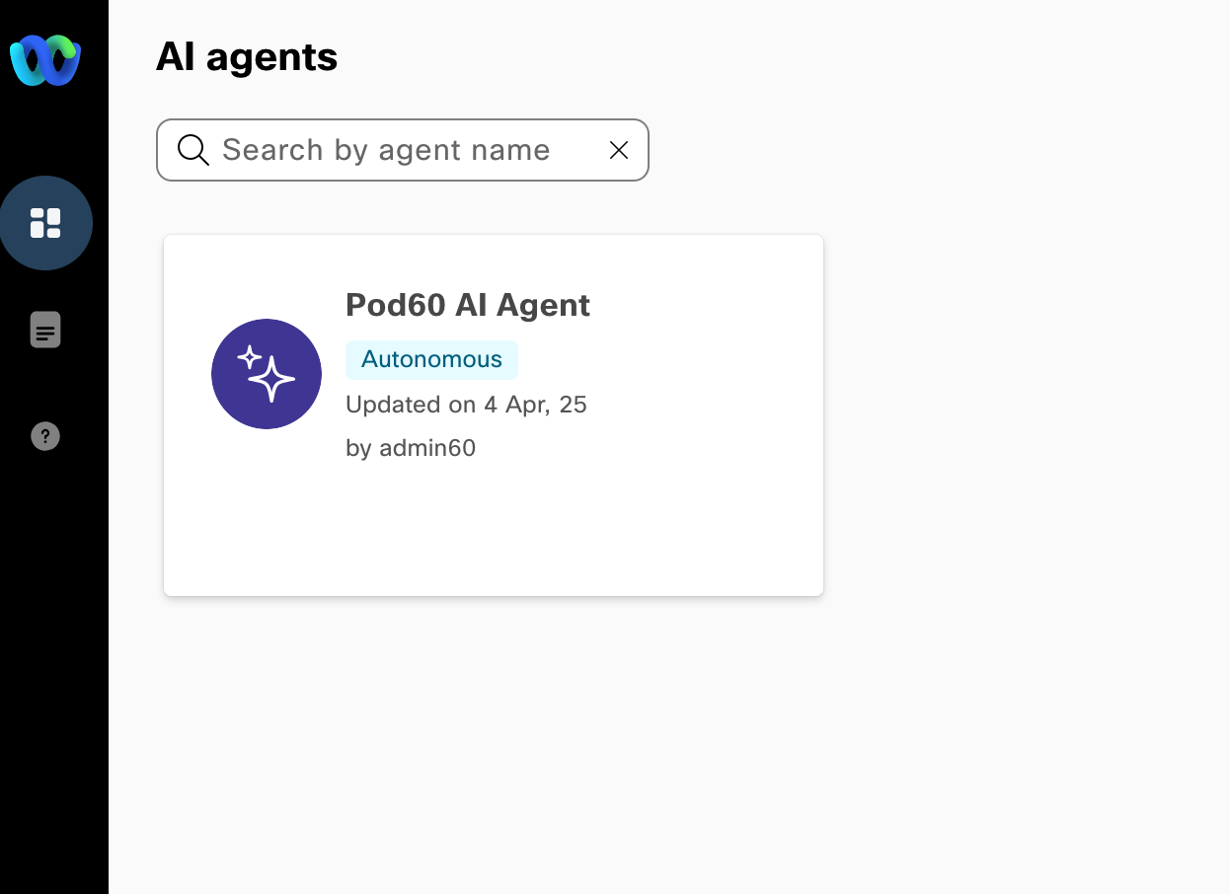Screen dimensions: 1230x894
Task: Click the magnifying glass search icon
Action: [192, 150]
